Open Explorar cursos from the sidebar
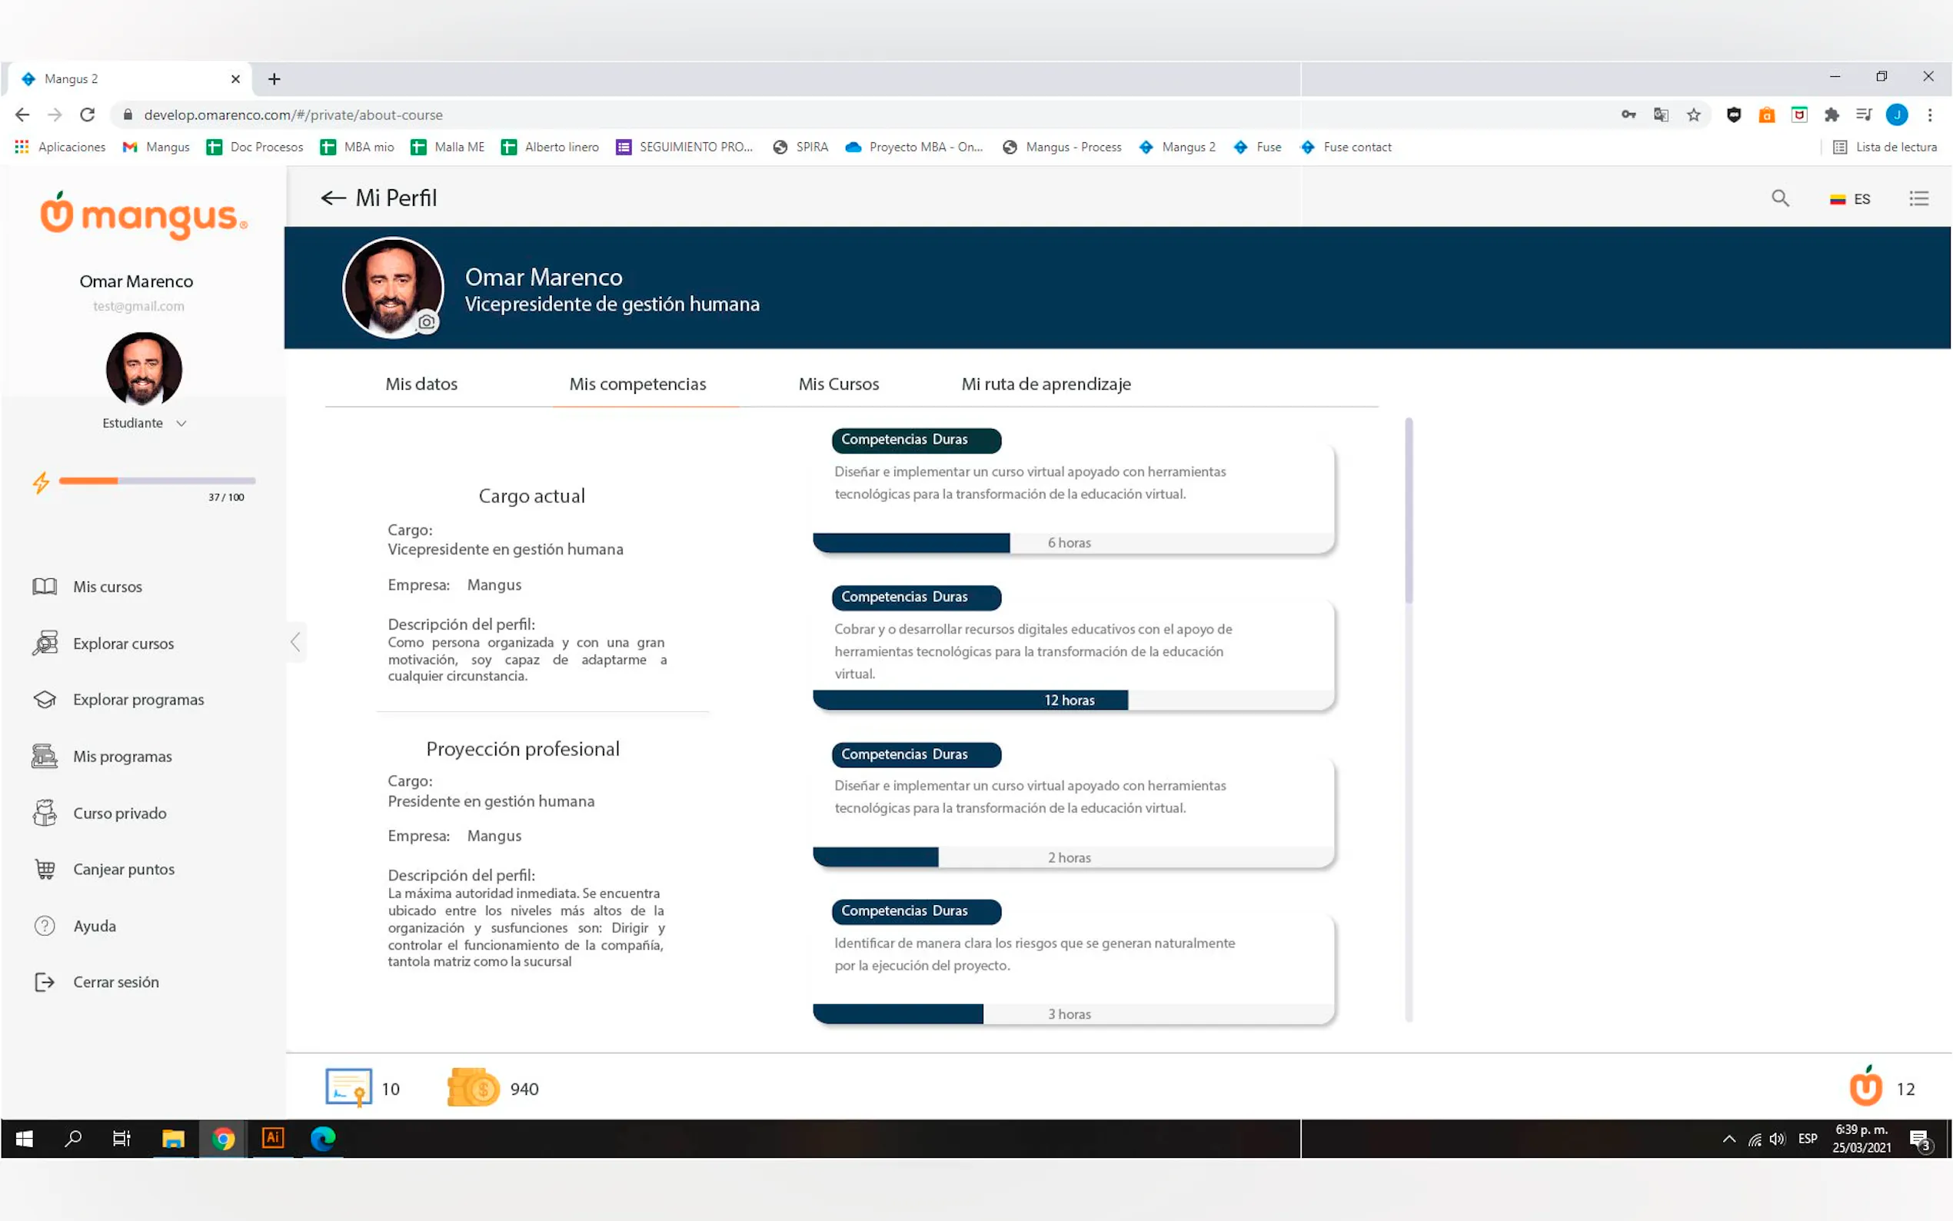Image resolution: width=1953 pixels, height=1221 pixels. coord(123,644)
